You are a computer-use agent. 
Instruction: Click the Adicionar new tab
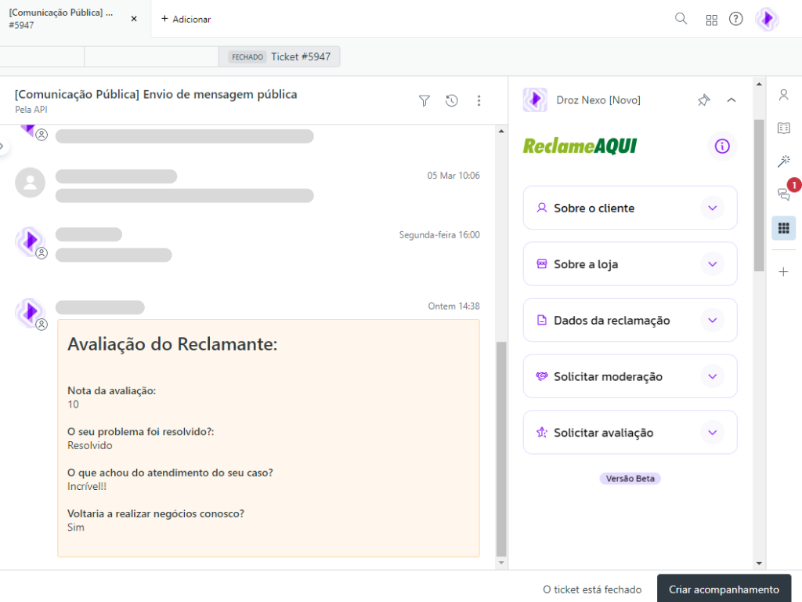[186, 19]
